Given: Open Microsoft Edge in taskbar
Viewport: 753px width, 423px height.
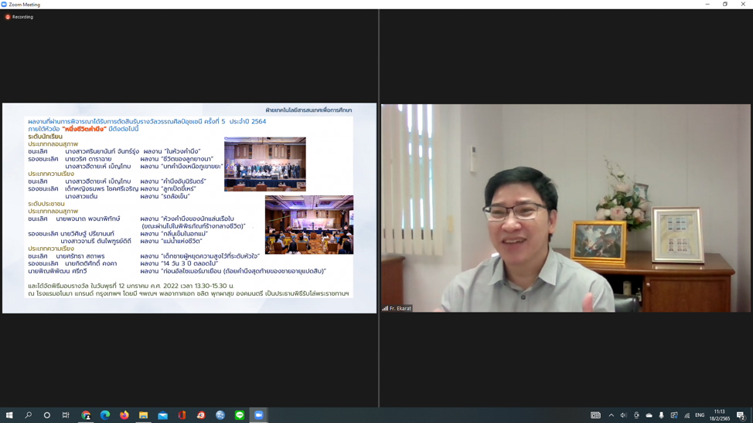Looking at the screenshot, I should point(105,415).
